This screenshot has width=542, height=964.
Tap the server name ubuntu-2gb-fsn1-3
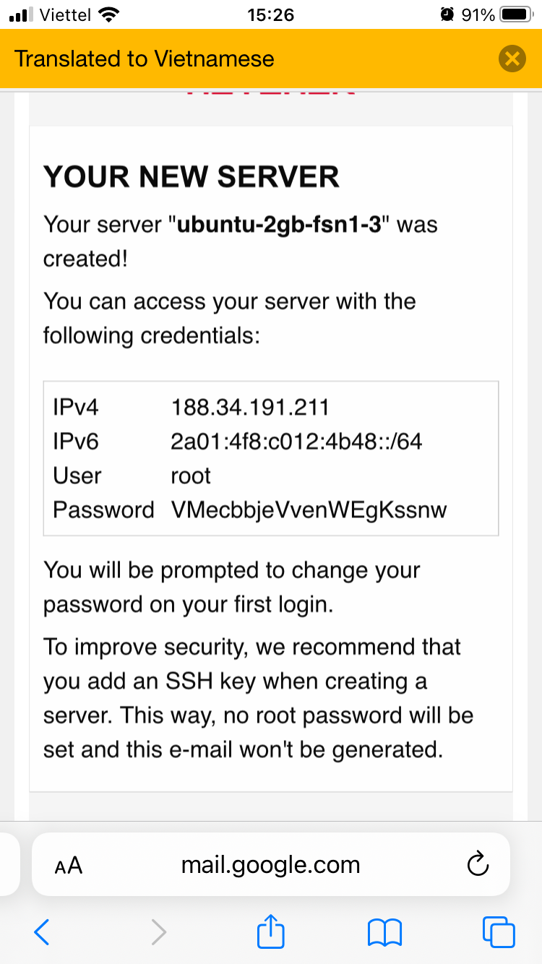tap(279, 224)
